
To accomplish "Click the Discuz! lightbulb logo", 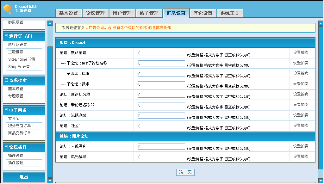I will (x=7, y=9).
